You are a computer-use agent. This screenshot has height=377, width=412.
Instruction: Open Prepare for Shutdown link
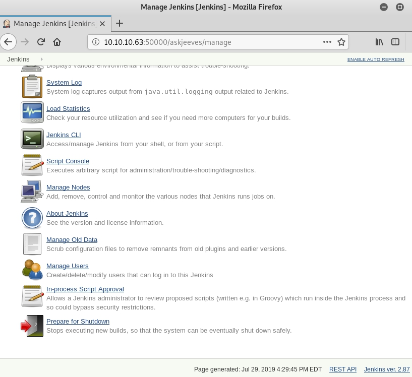[x=78, y=322]
